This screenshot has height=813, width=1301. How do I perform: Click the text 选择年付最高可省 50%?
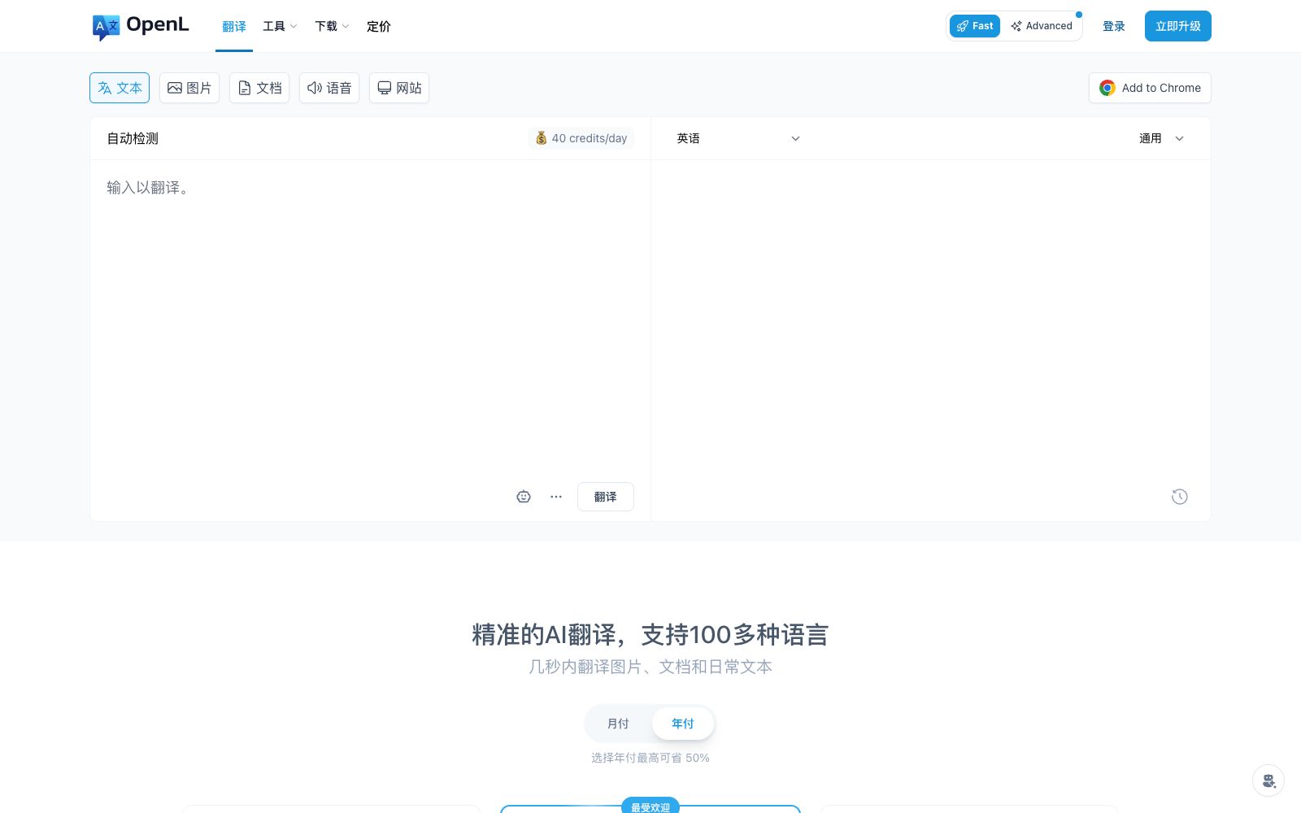(650, 758)
